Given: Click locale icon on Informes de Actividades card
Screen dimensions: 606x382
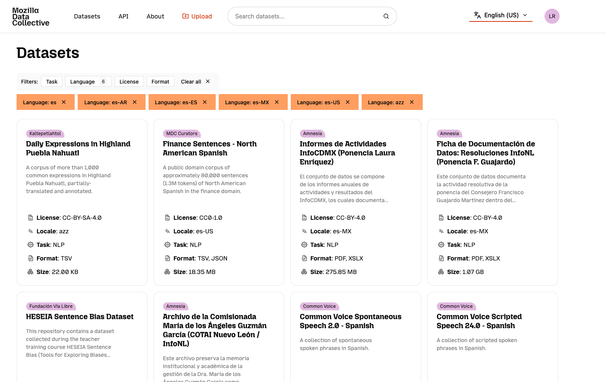Looking at the screenshot, I should (304, 231).
